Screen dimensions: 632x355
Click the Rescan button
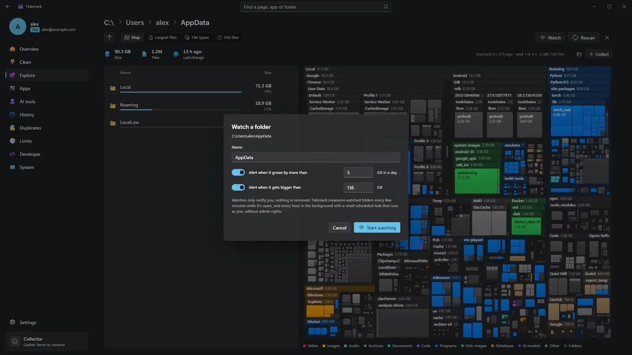coord(584,37)
